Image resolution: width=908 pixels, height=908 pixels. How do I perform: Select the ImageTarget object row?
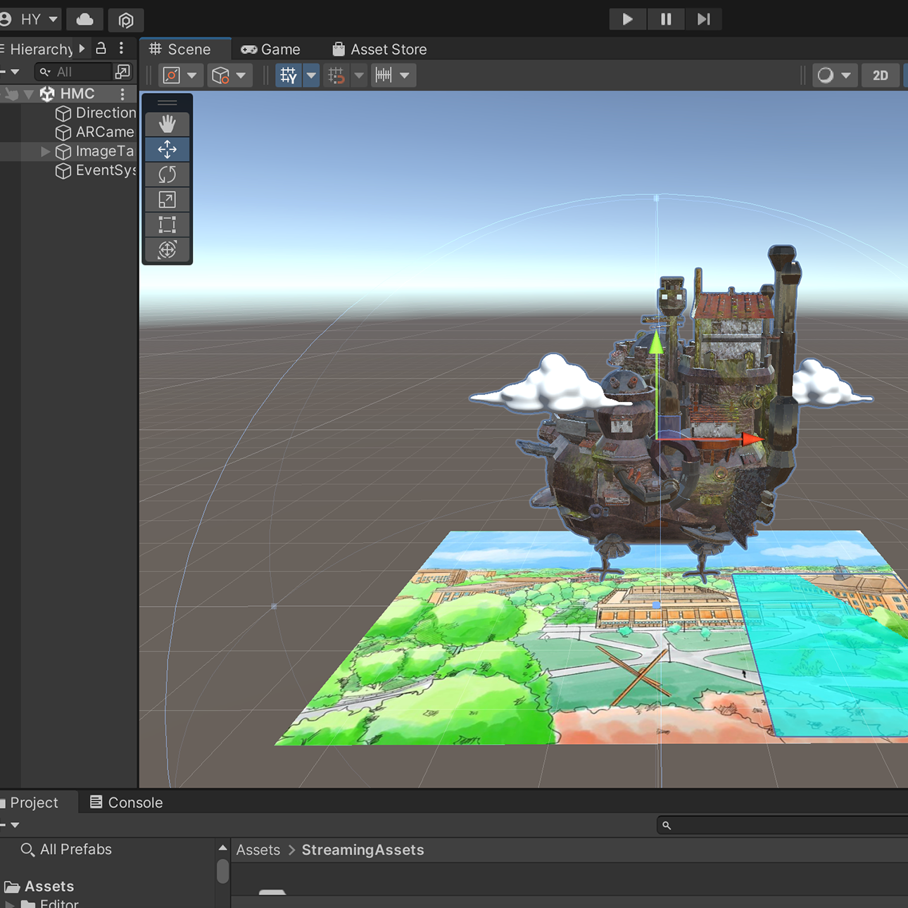(68, 151)
